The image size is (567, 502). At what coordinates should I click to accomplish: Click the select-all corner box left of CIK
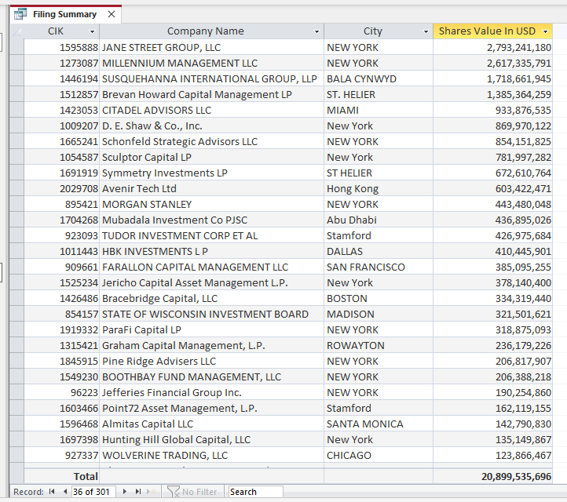tap(16, 31)
